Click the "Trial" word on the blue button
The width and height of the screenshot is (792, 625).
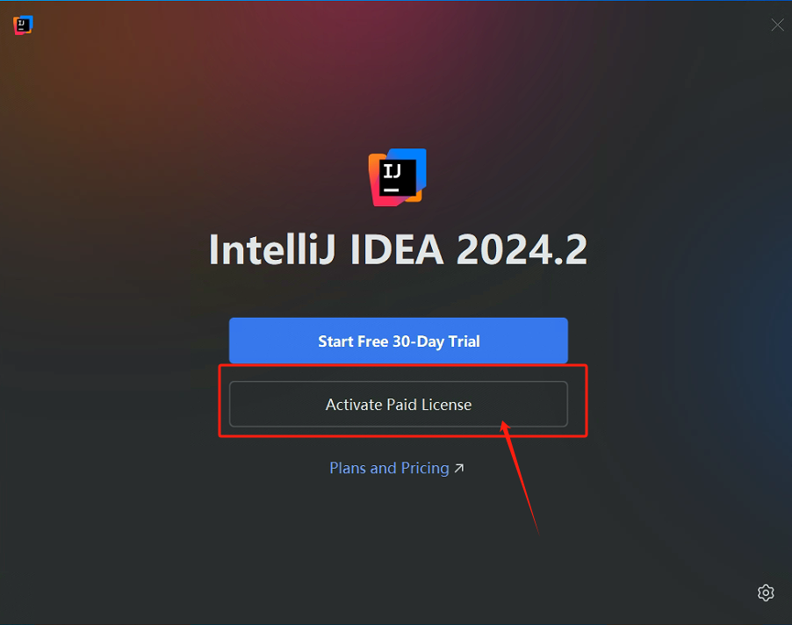click(x=463, y=341)
